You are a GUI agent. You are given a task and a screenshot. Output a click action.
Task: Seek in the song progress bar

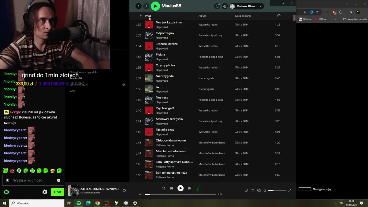click(x=181, y=194)
